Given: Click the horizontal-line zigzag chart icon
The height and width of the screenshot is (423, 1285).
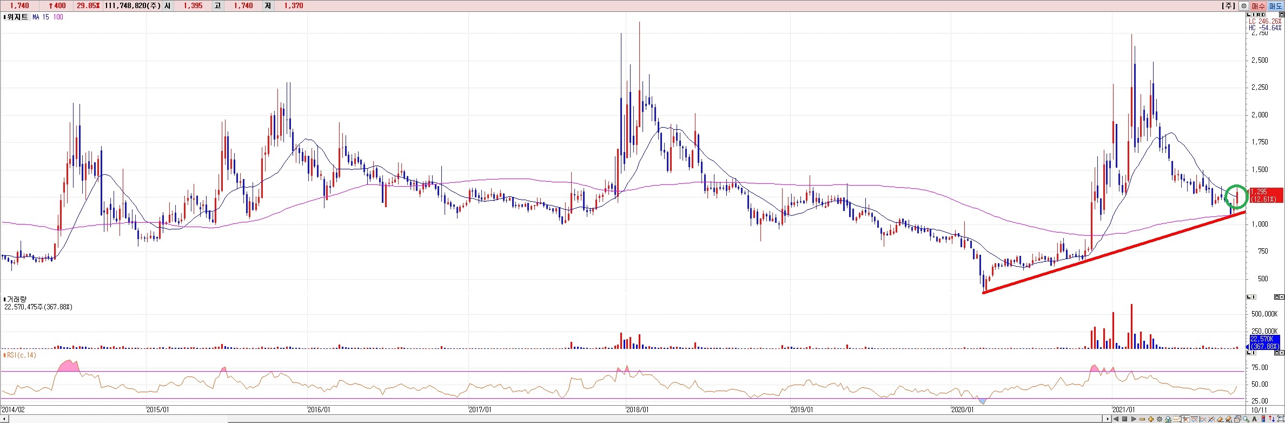Looking at the screenshot, I should coord(1194,419).
